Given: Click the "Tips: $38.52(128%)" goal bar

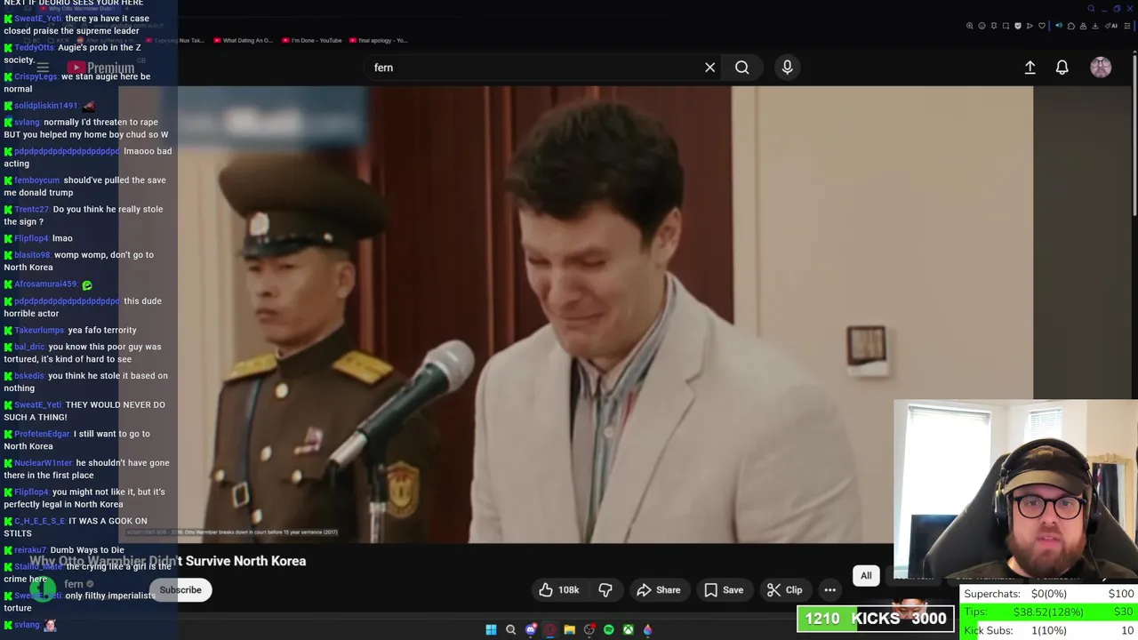Looking at the screenshot, I should click(x=1048, y=612).
